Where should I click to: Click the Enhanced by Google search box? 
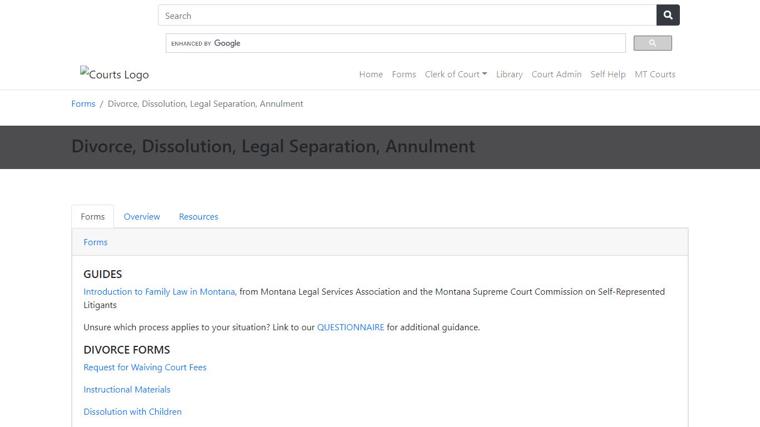(396, 43)
